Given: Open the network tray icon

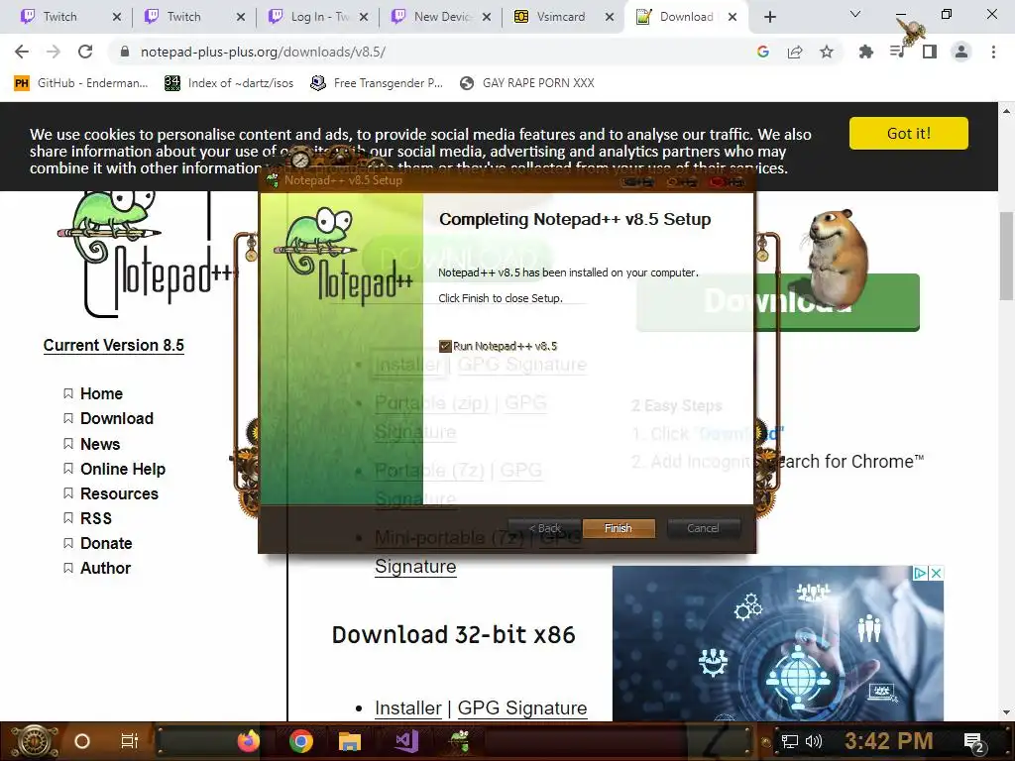Looking at the screenshot, I should click(x=789, y=741).
